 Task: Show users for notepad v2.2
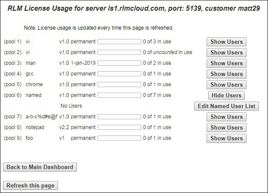226,127
